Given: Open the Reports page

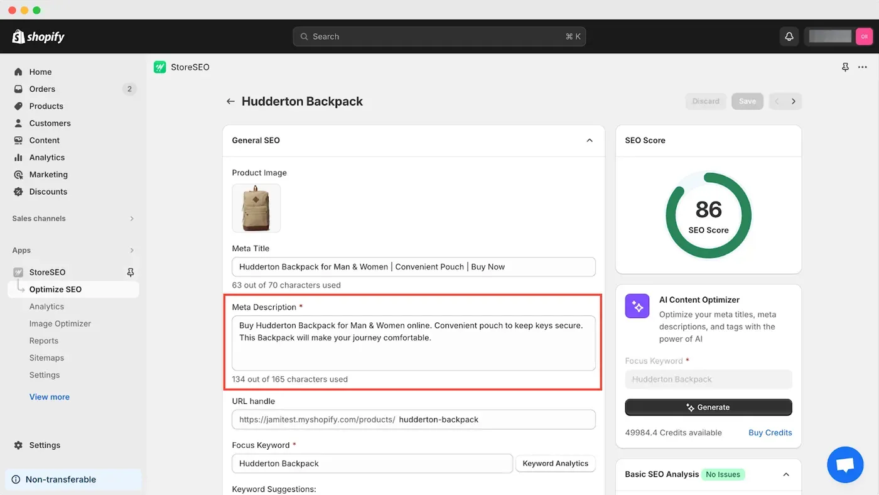Looking at the screenshot, I should pyautogui.click(x=44, y=340).
